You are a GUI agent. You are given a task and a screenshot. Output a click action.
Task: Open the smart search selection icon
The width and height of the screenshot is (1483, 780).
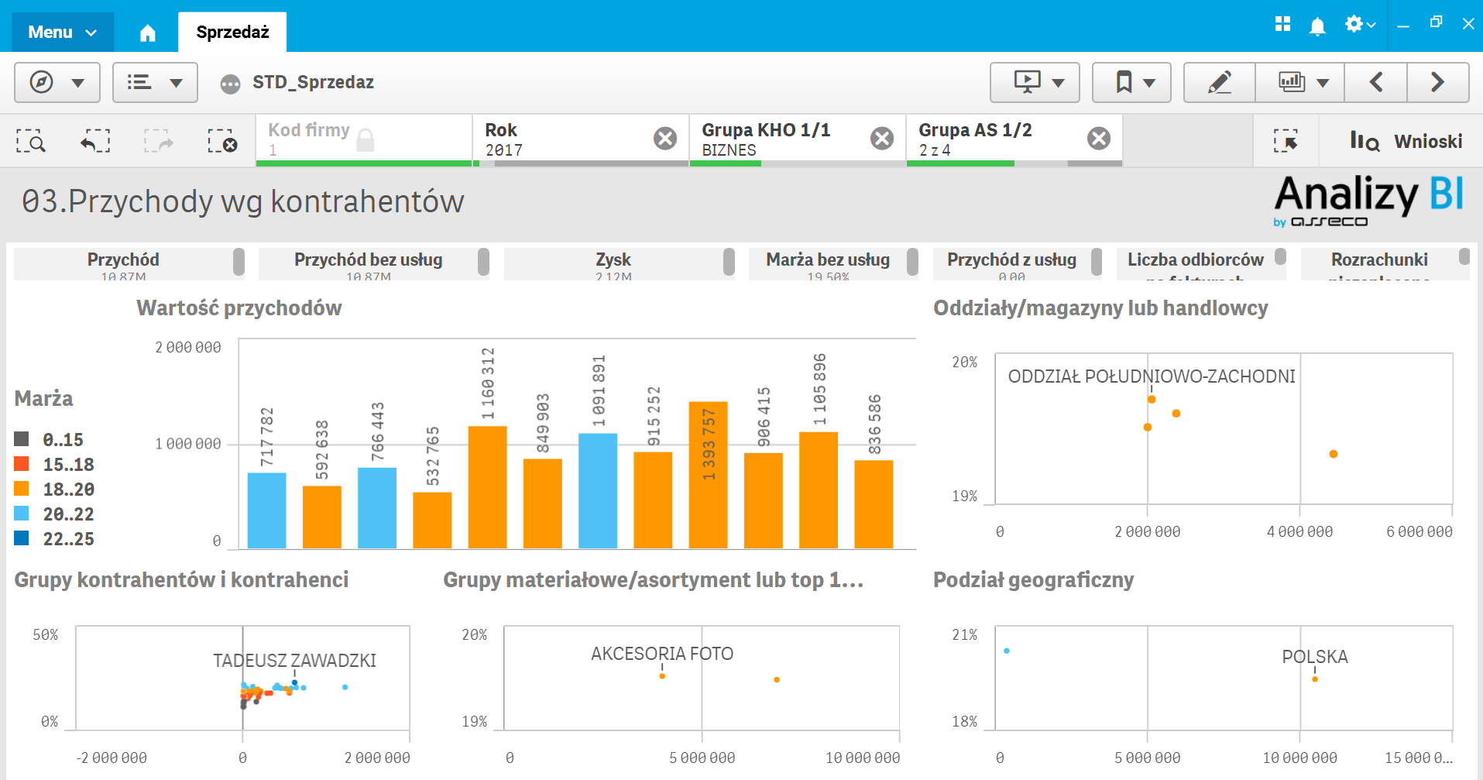(x=31, y=141)
